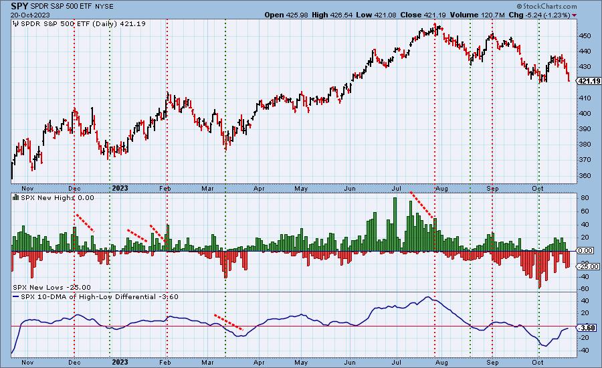The width and height of the screenshot is (602, 368).
Task: Click the 440 label on the price axis
Action: (585, 51)
